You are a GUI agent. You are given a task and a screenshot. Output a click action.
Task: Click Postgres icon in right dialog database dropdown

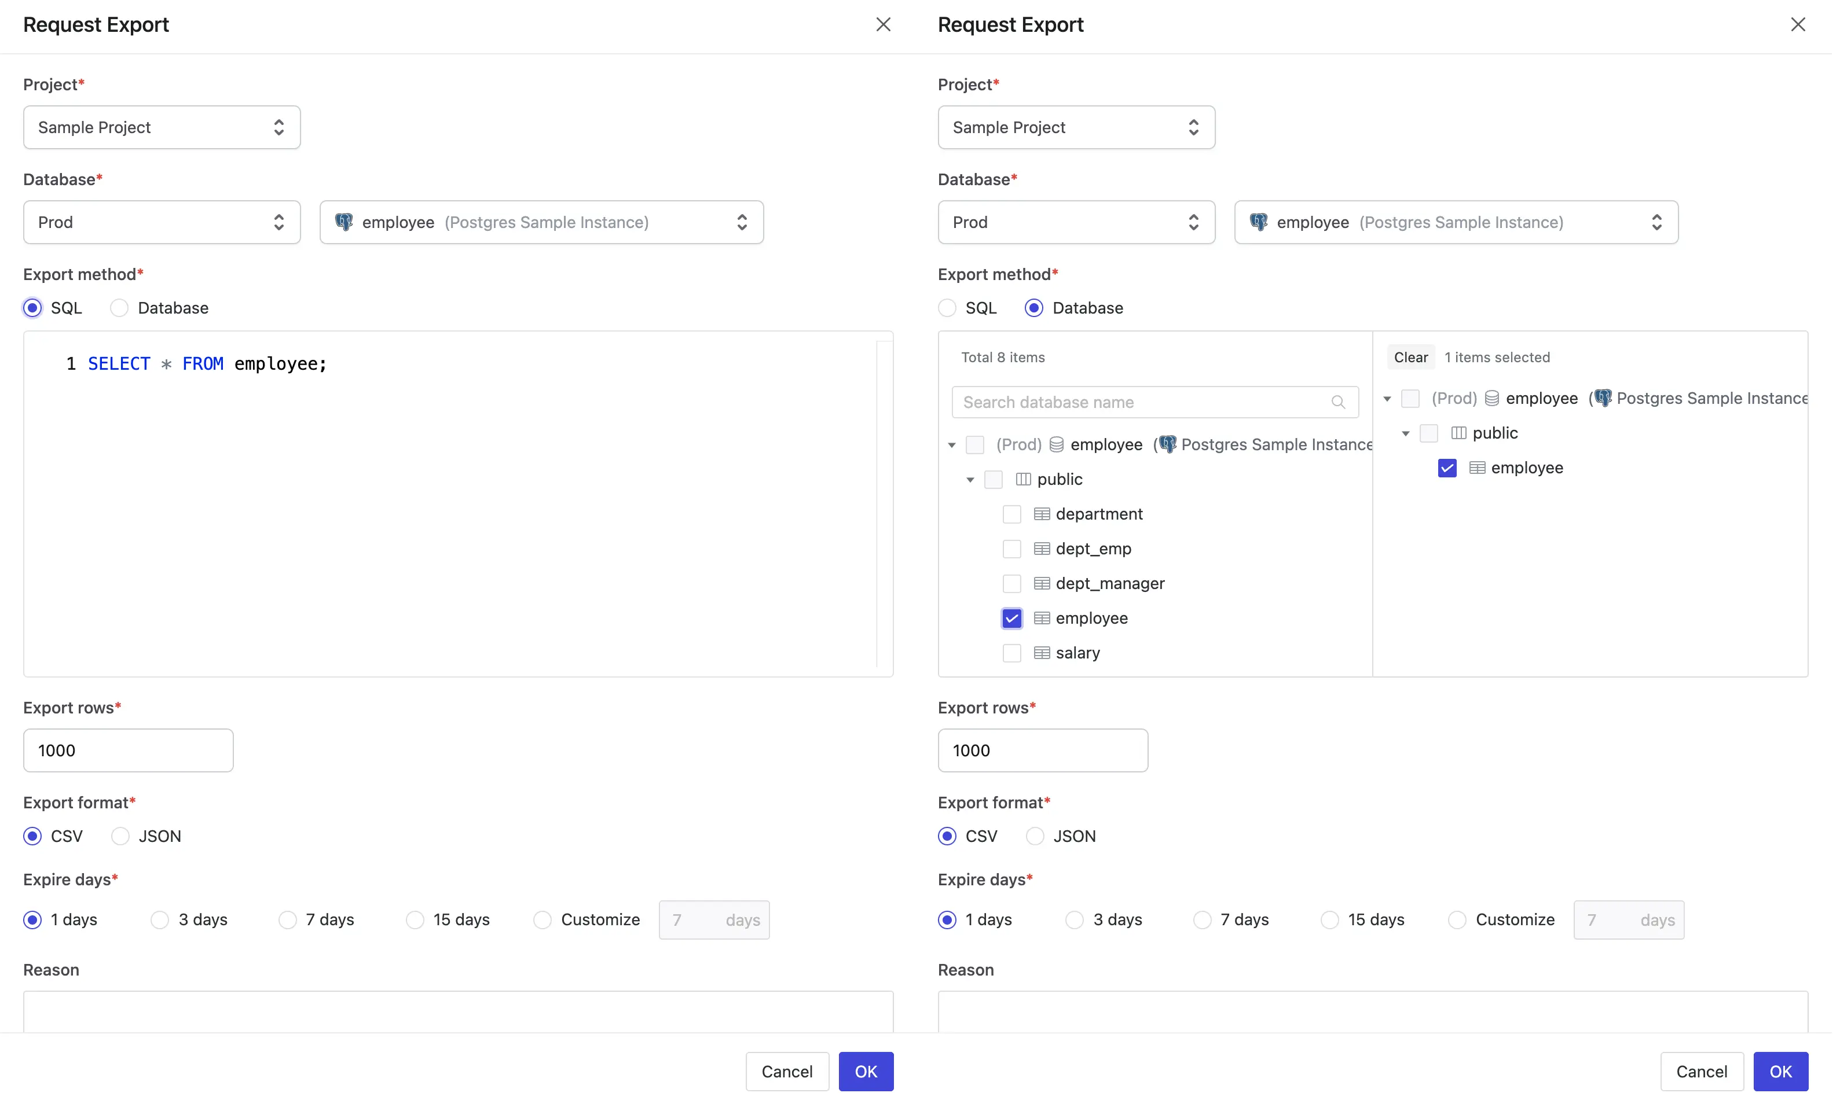click(x=1259, y=222)
